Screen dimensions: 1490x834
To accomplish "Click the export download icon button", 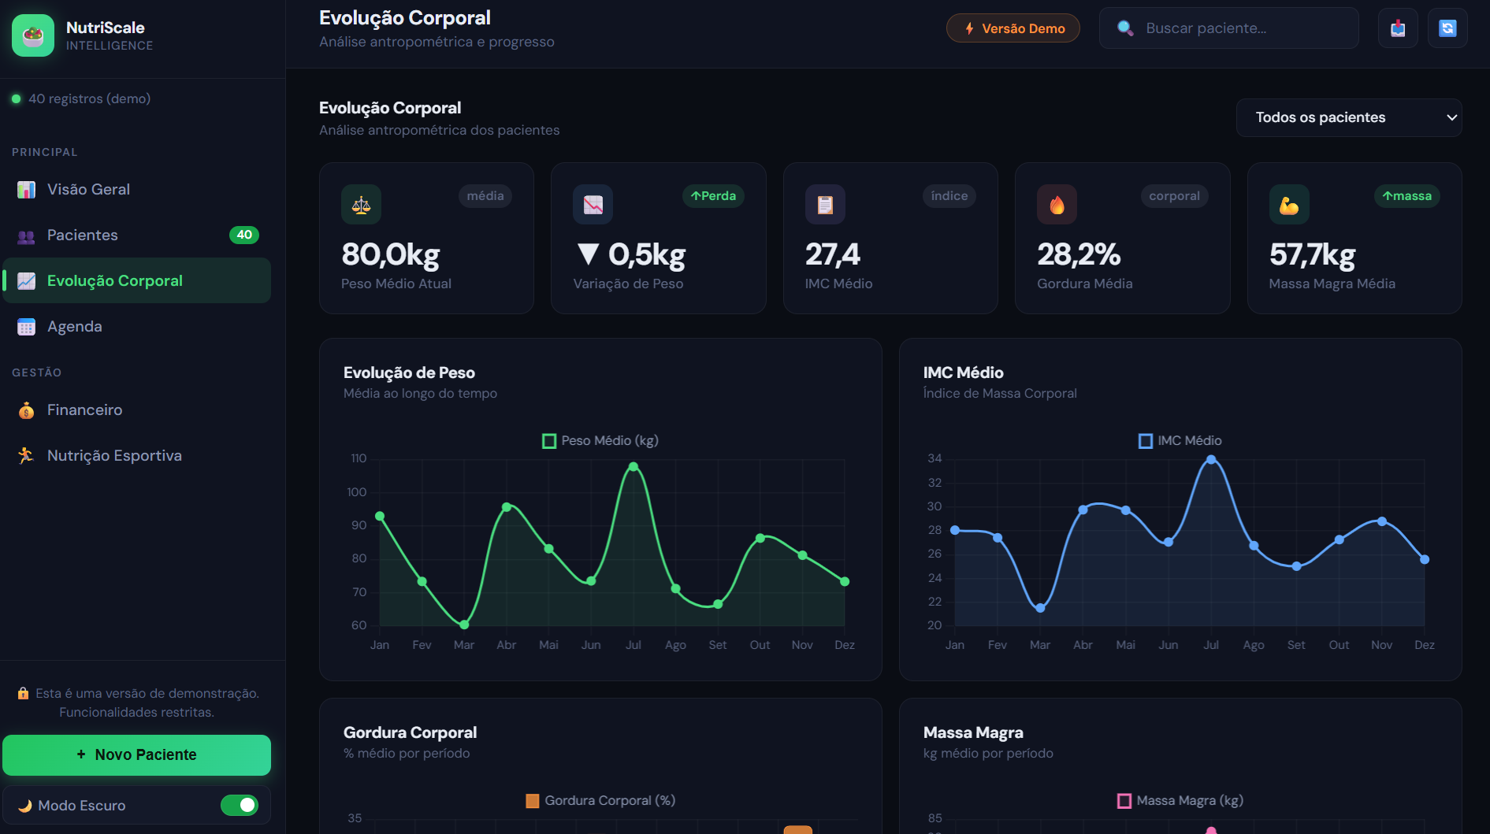I will coord(1398,28).
